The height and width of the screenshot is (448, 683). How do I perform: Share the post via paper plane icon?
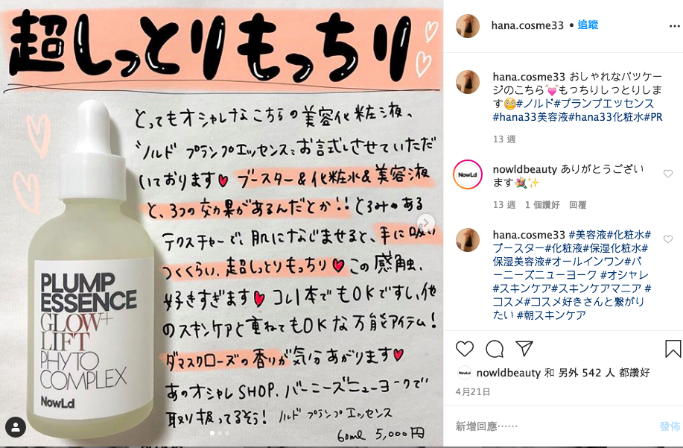coord(524,348)
